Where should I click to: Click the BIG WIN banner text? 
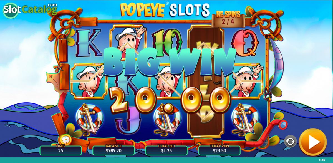point(170,63)
